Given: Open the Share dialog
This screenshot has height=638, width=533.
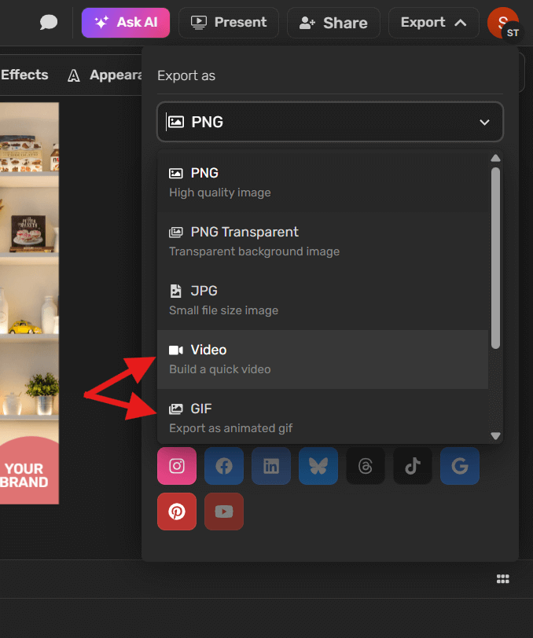Looking at the screenshot, I should click(333, 23).
